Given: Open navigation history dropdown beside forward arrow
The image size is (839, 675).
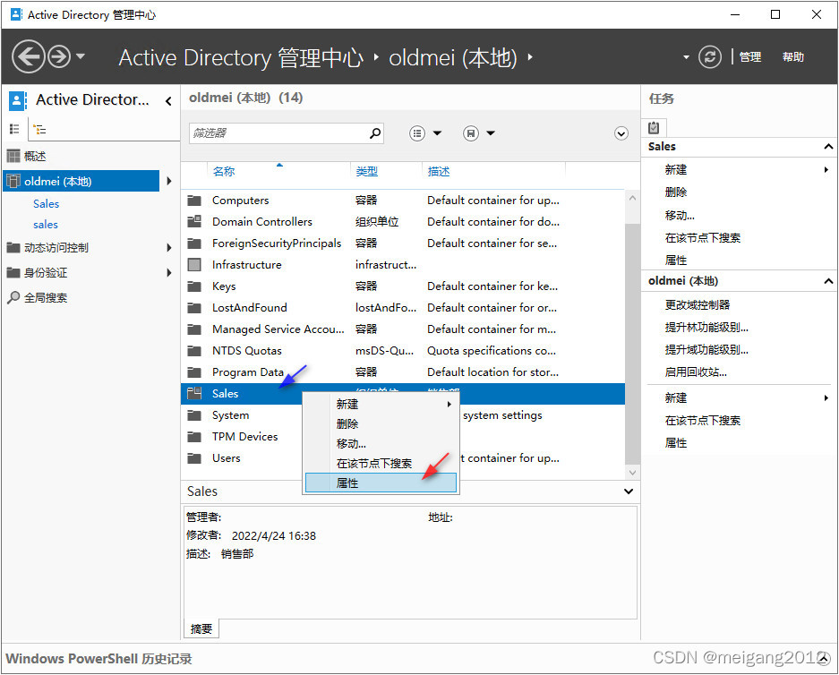Looking at the screenshot, I should pos(81,56).
